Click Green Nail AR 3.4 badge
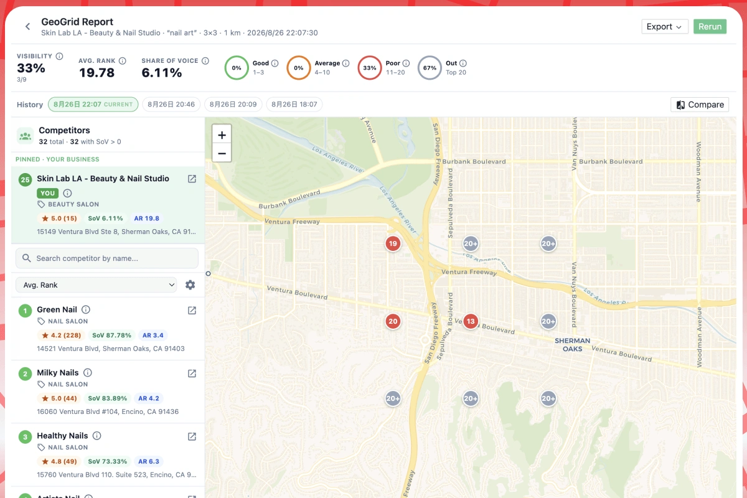 (x=153, y=335)
